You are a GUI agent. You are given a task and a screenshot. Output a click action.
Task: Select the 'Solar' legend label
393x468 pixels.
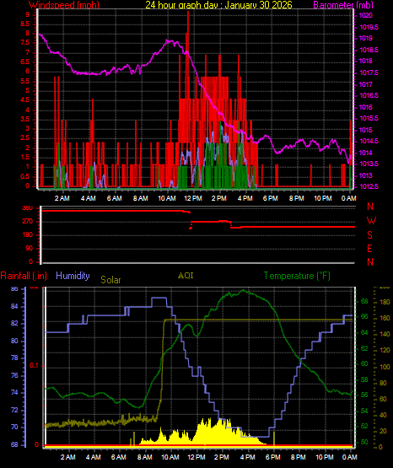pyautogui.click(x=110, y=280)
